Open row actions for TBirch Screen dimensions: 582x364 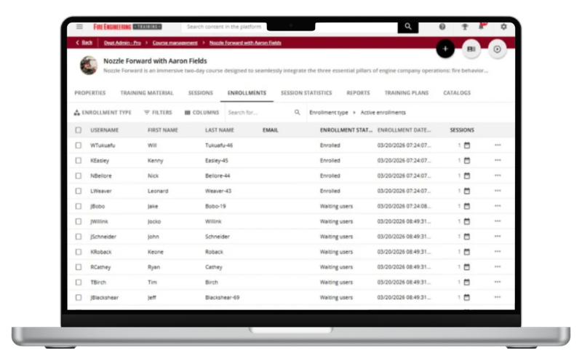[498, 282]
